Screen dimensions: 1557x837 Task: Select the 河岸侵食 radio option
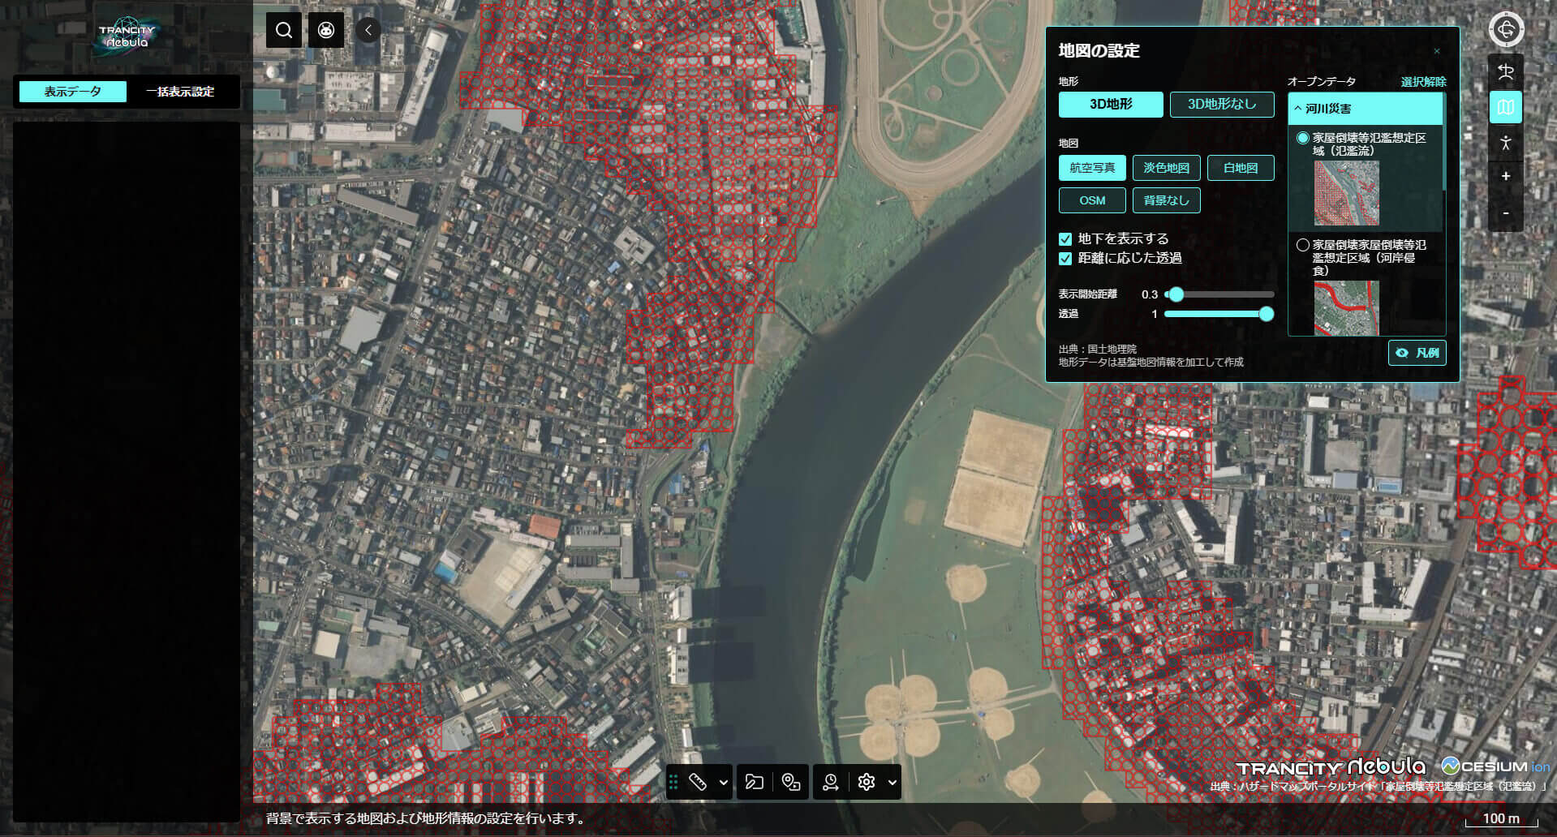point(1303,245)
